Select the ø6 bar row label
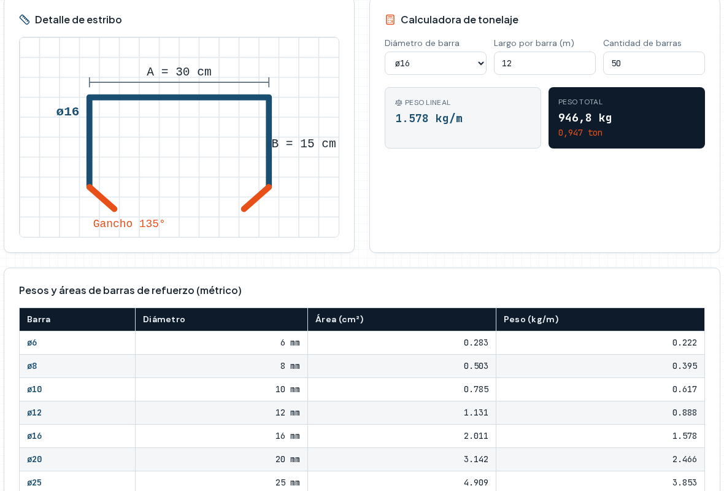The image size is (724, 491). pyautogui.click(x=32, y=342)
